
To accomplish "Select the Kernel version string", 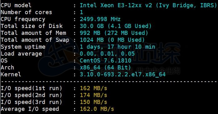I will point(123,74).
